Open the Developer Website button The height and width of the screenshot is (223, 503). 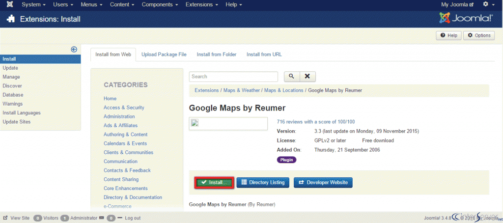click(x=323, y=183)
